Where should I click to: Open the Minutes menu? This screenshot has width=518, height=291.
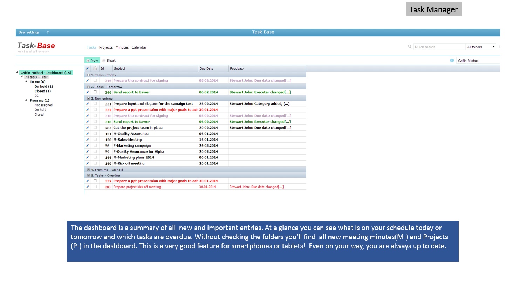[122, 47]
